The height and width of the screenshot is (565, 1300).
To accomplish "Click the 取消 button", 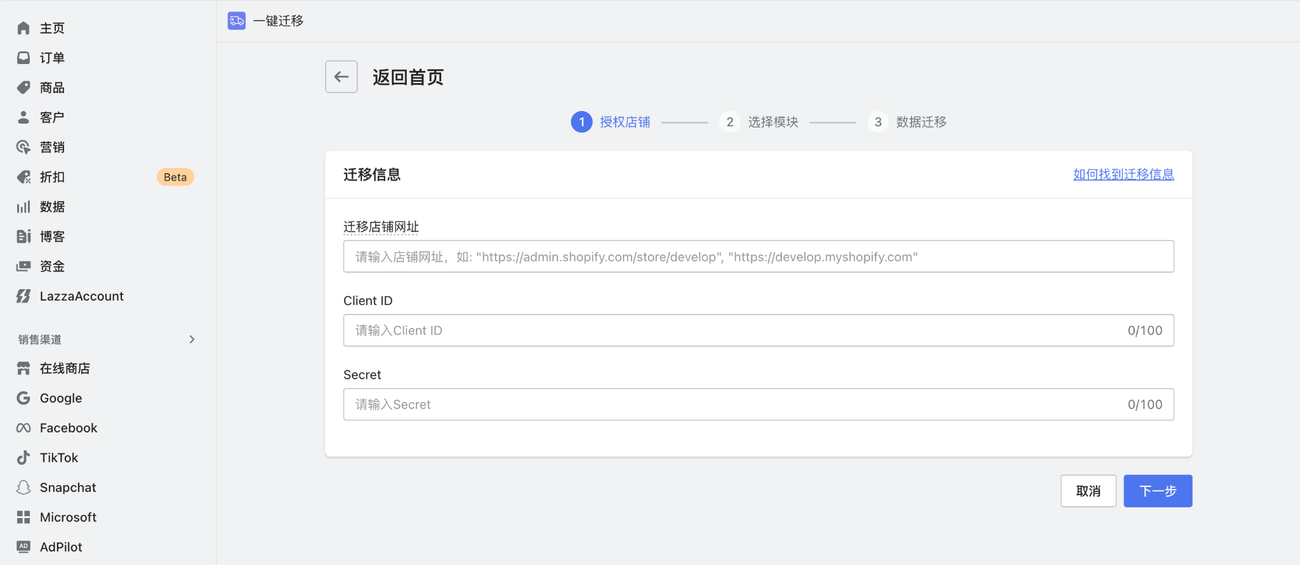I will pyautogui.click(x=1088, y=491).
